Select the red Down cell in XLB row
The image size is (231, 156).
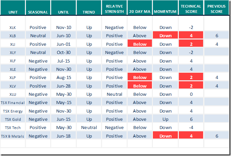[165, 36]
